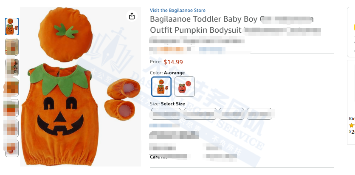Choose the second size option button
The image size is (355, 175).
(200, 114)
